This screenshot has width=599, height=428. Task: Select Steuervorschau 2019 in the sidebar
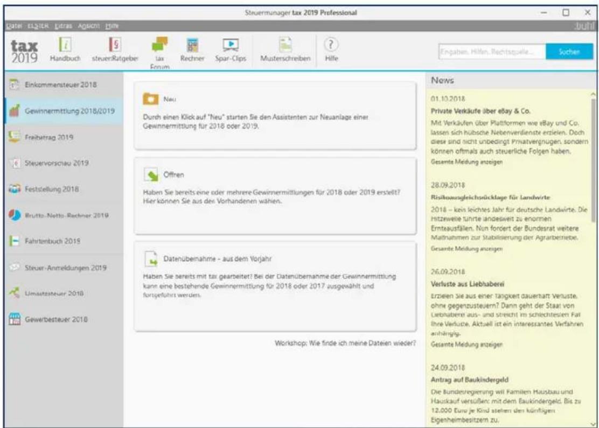64,163
